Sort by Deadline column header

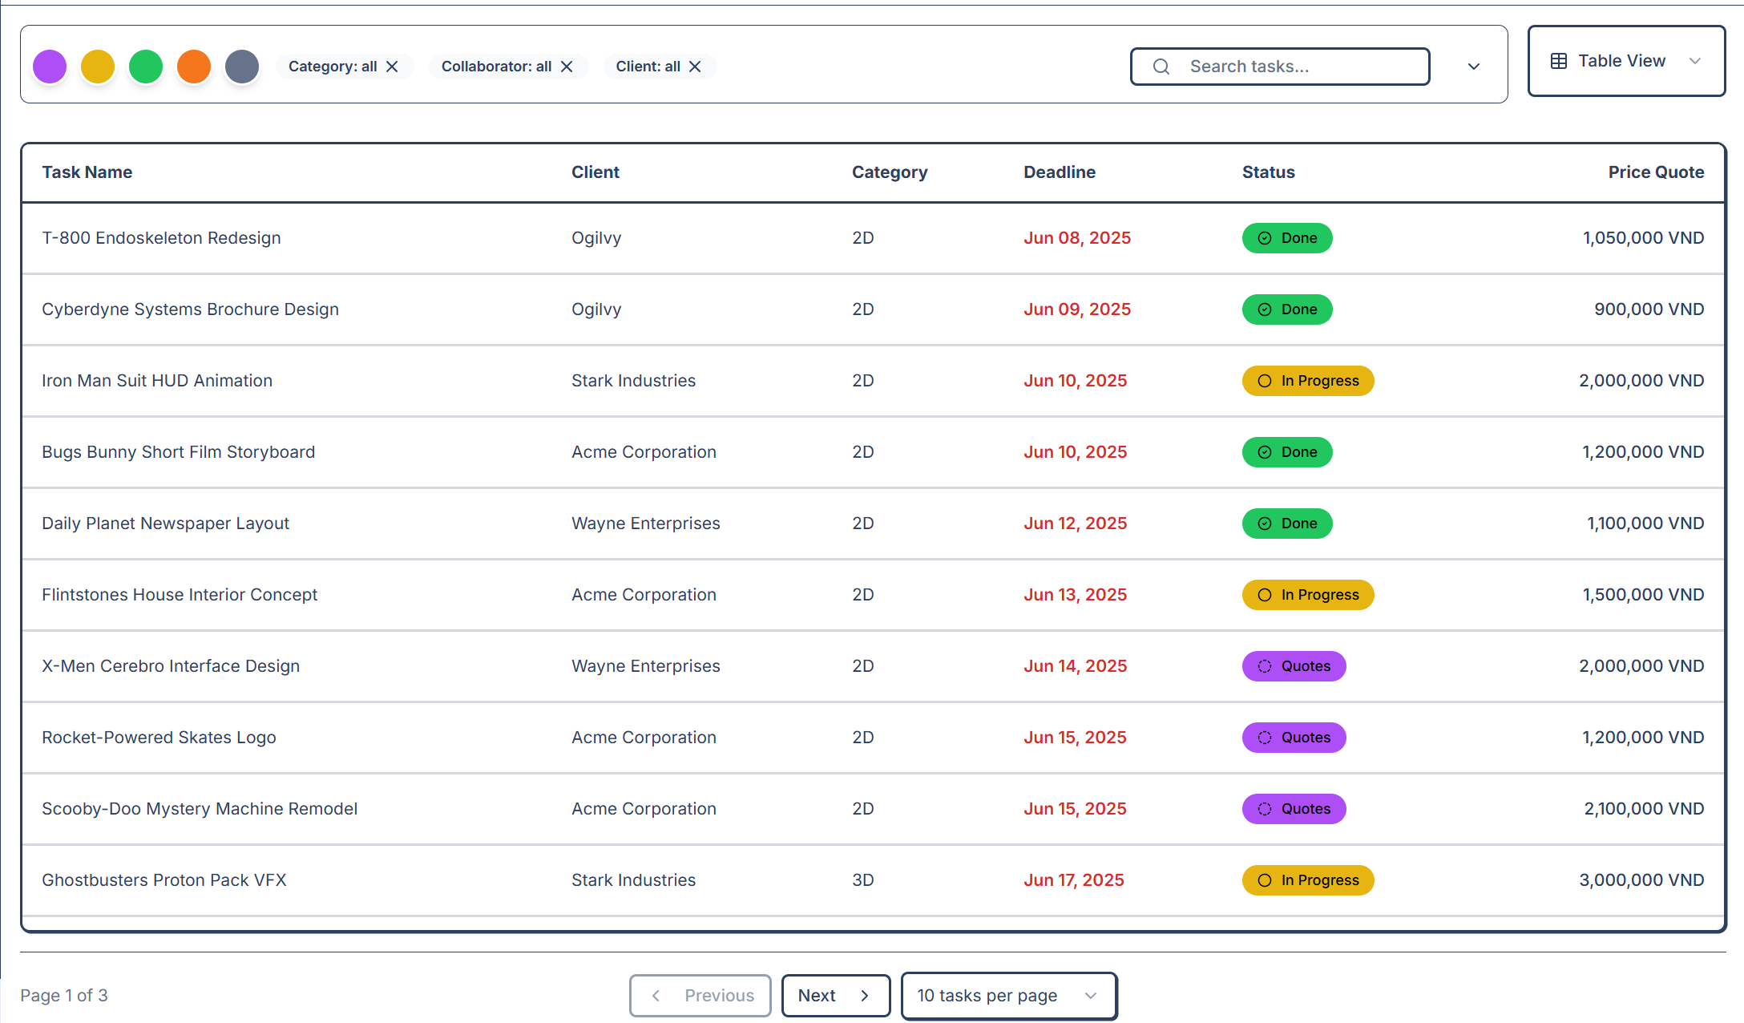(1060, 172)
